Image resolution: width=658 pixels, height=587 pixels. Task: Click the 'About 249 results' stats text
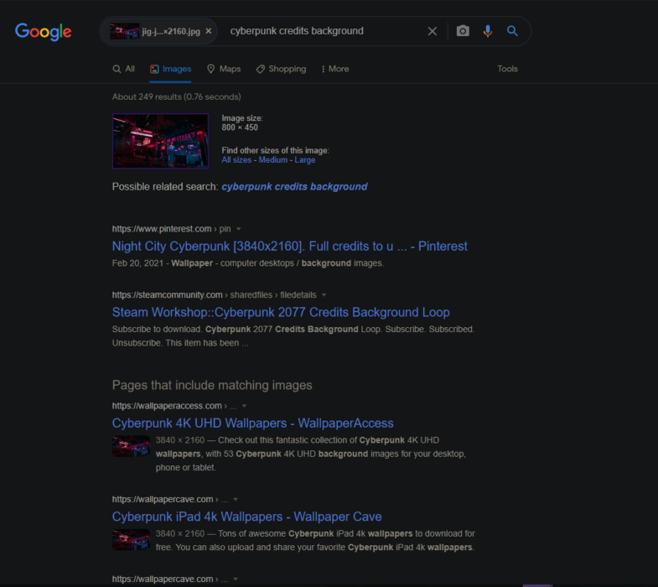[176, 97]
